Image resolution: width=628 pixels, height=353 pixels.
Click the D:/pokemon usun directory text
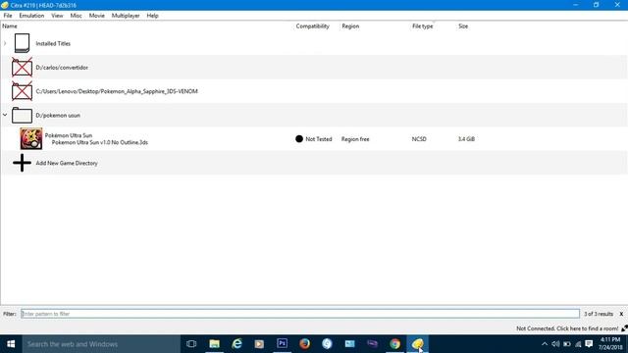tap(58, 116)
